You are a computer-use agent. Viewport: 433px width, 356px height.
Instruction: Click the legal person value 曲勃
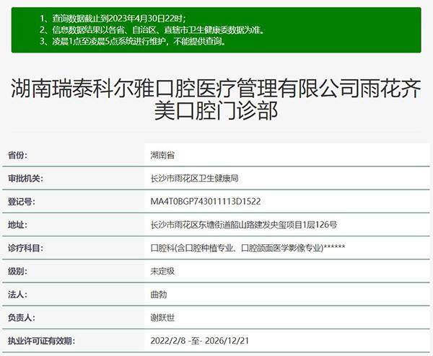tap(159, 295)
